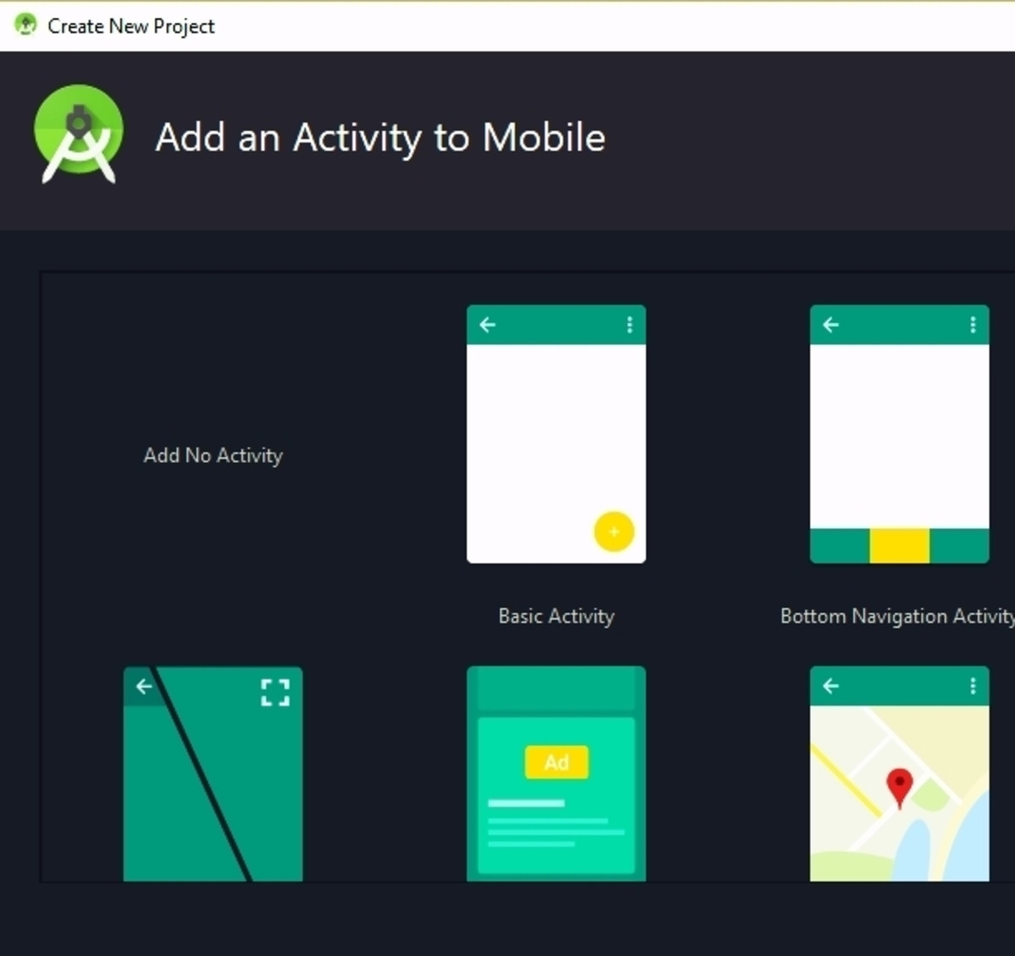This screenshot has width=1015, height=956.
Task: Click overflow dots in Basic Activity preview
Action: tap(629, 325)
